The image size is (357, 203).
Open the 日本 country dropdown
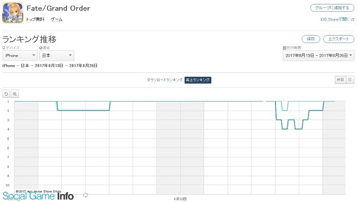pyautogui.click(x=56, y=56)
